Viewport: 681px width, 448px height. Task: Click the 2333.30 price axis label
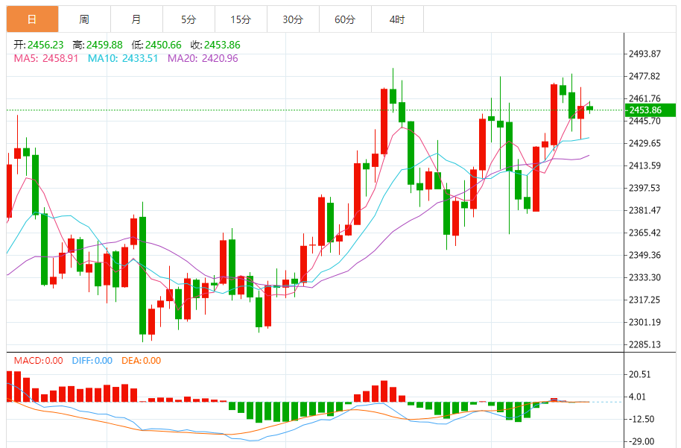click(x=644, y=277)
